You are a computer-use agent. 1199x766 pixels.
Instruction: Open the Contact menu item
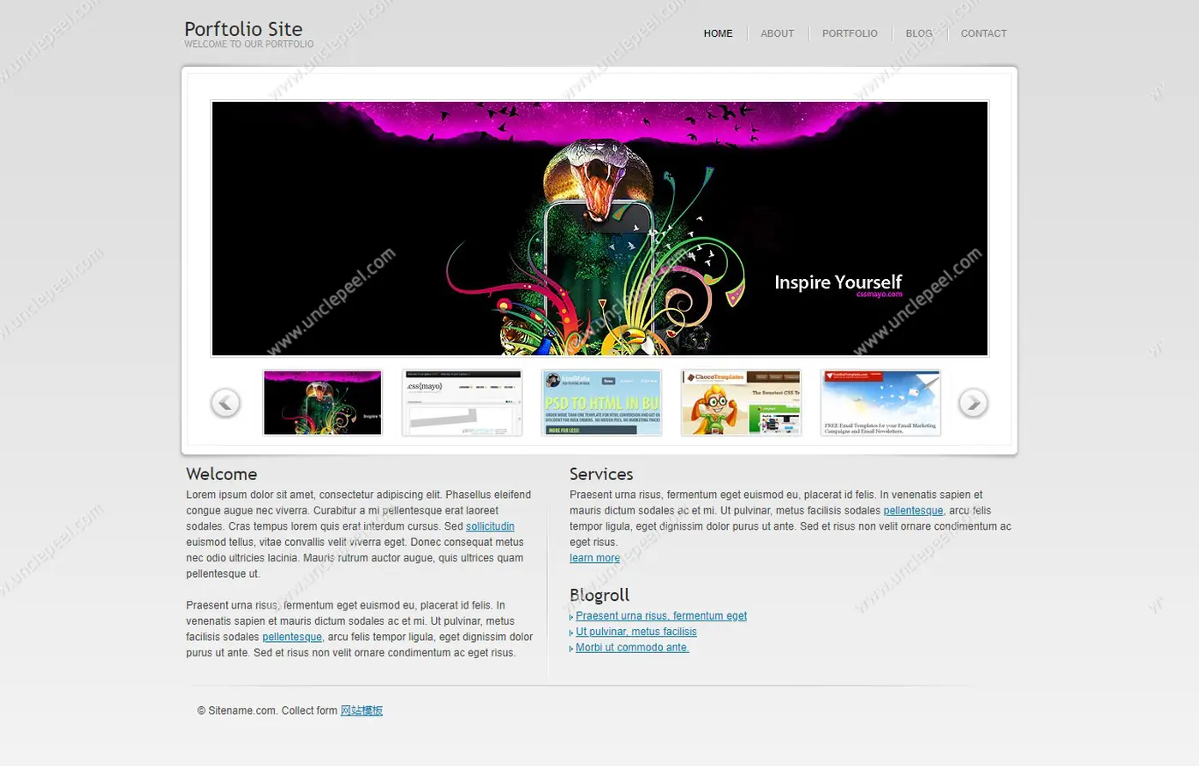[983, 33]
